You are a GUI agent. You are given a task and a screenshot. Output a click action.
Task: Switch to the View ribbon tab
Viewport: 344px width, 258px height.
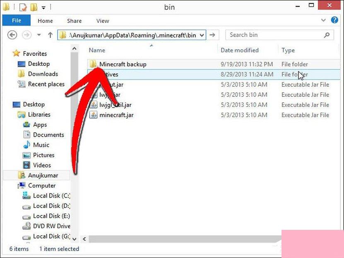click(103, 21)
